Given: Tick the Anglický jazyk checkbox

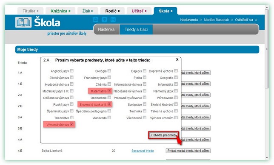Looking at the screenshot, I should (71, 70).
